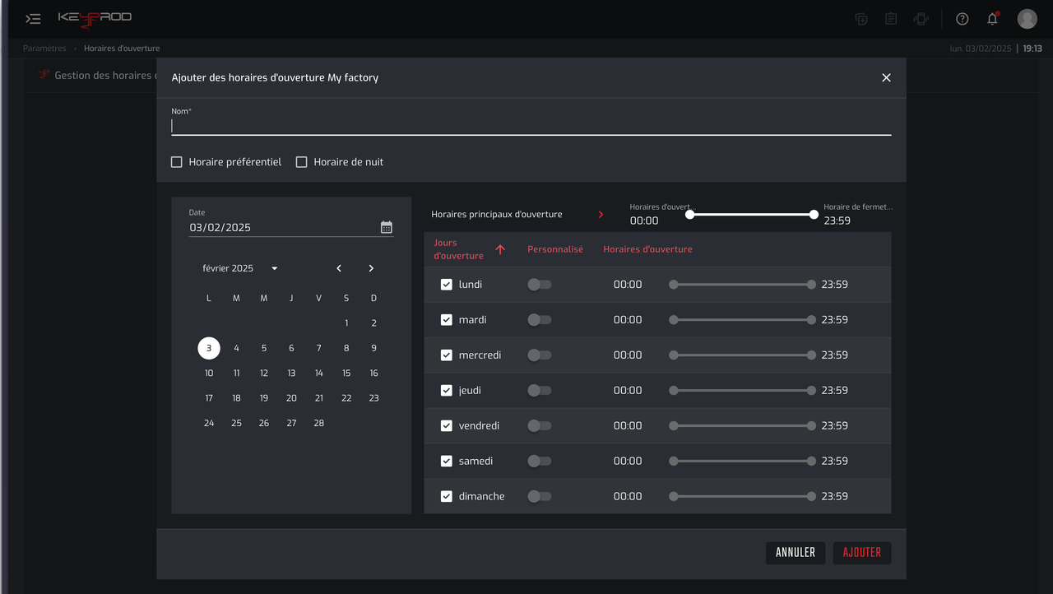Click the Personnalisé column header
Screen dimensions: 1053x594
click(555, 249)
